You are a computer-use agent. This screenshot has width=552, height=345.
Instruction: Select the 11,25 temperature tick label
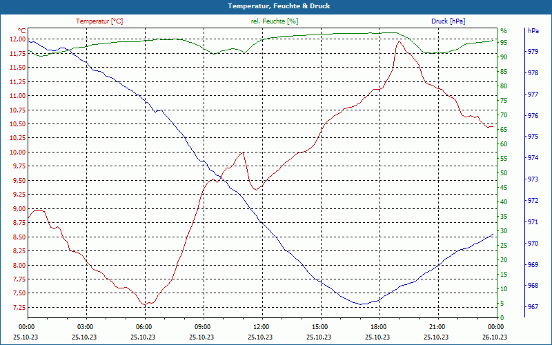point(17,81)
